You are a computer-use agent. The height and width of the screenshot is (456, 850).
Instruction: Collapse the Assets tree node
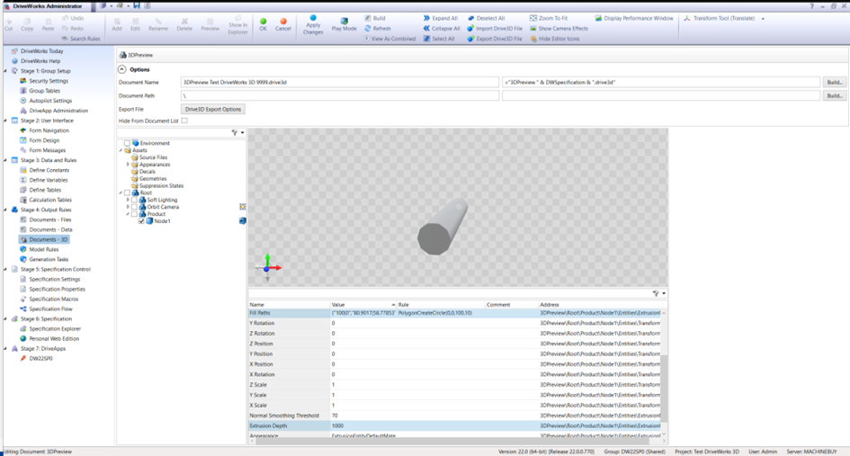[x=121, y=150]
